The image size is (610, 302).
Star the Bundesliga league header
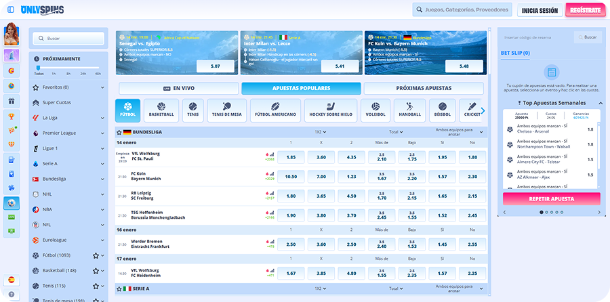pyautogui.click(x=119, y=132)
